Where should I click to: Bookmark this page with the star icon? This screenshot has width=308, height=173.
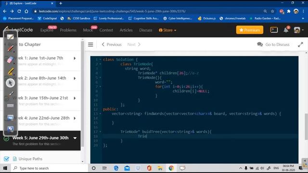click(272, 12)
